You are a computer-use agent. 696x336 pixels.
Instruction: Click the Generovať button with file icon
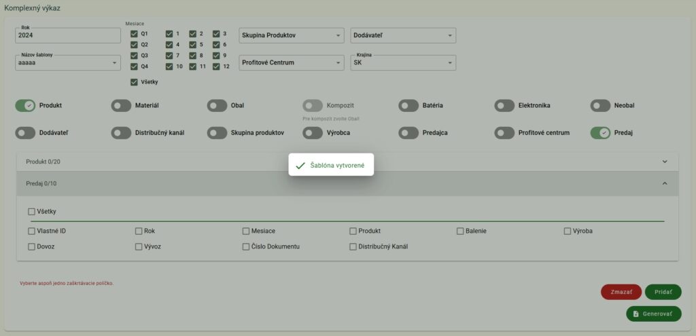coord(653,314)
